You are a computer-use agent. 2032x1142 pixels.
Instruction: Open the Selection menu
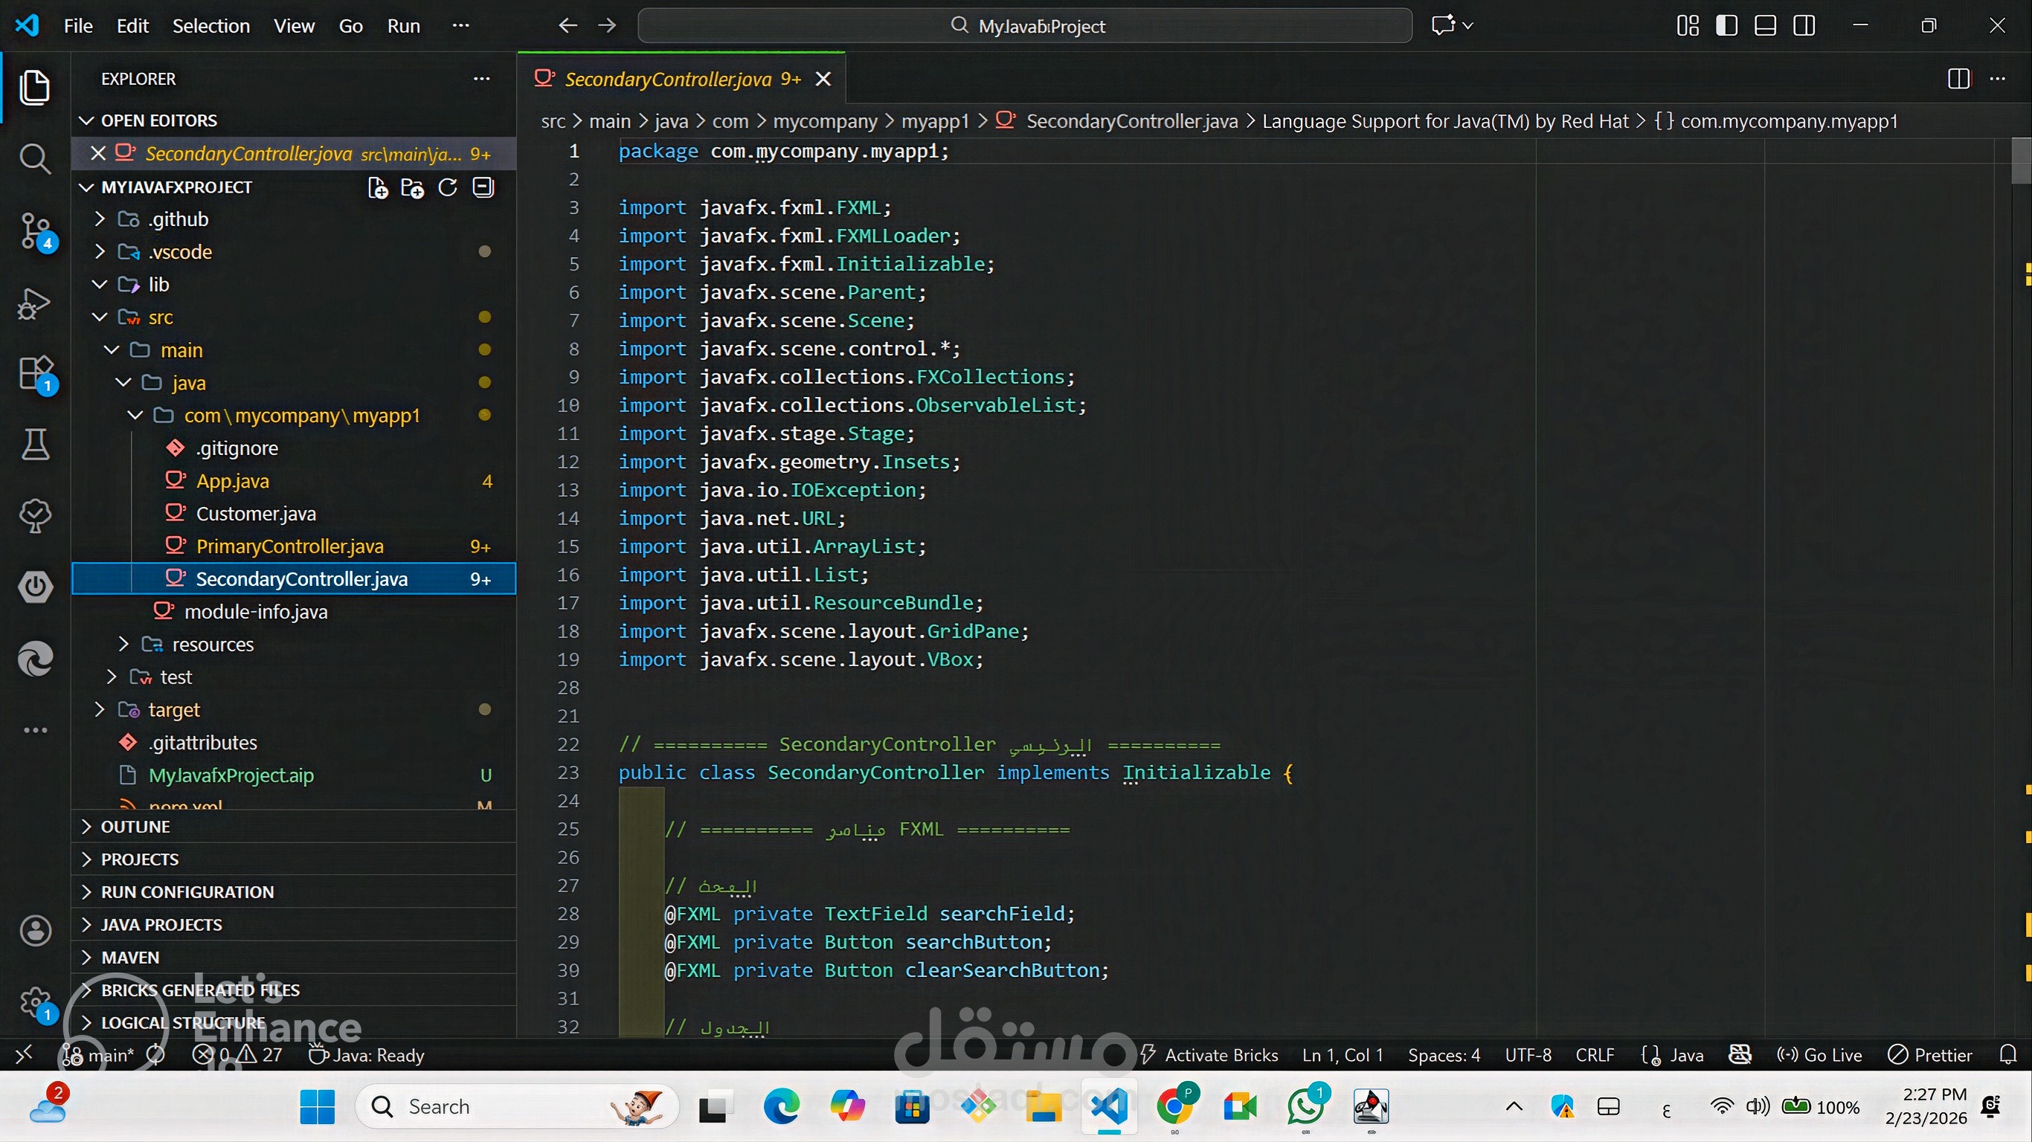[210, 26]
